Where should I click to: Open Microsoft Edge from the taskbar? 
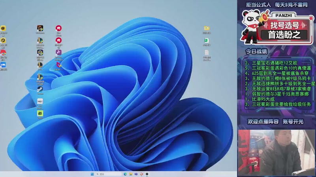click(x=125, y=174)
